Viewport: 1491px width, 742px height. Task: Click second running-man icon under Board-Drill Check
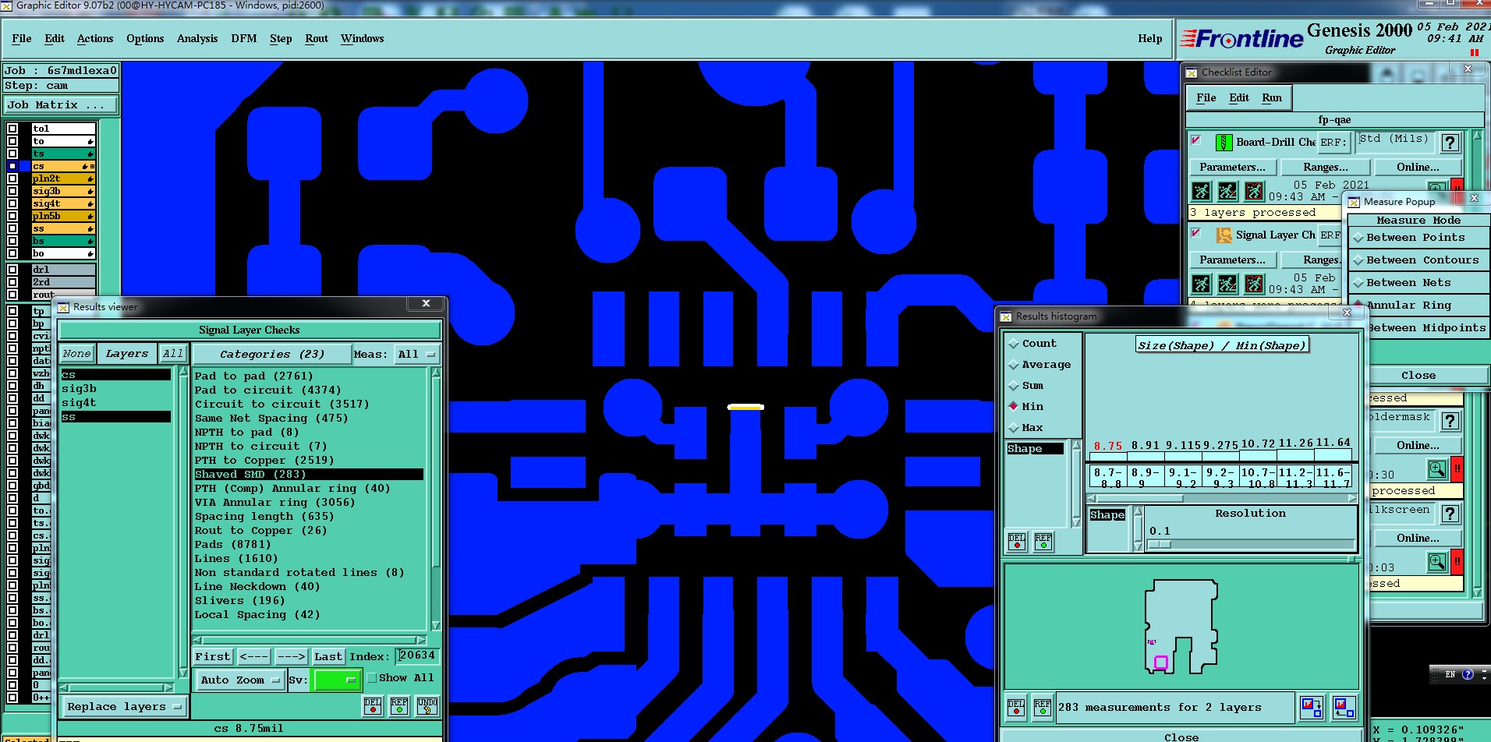pyautogui.click(x=1227, y=191)
